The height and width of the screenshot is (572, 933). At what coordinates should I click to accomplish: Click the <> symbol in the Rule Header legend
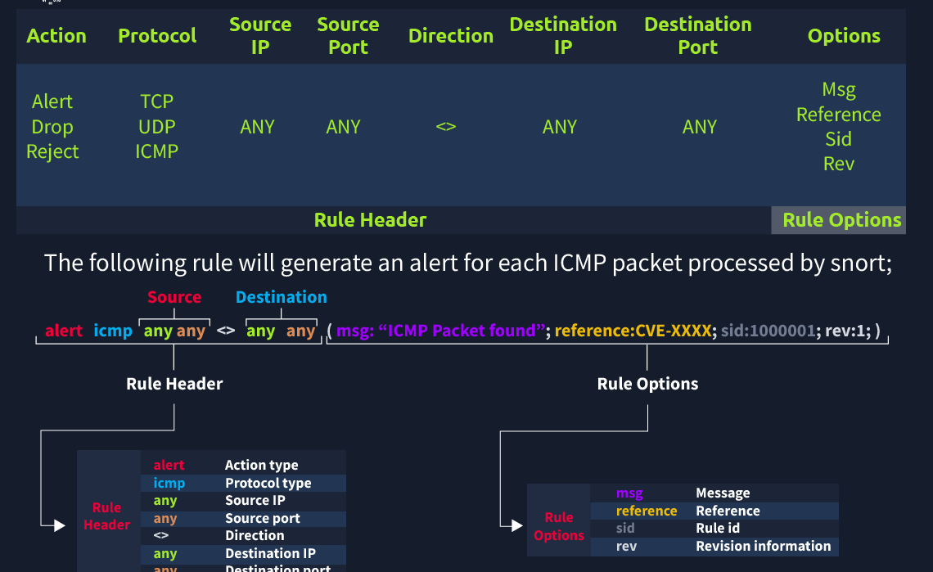coord(161,536)
